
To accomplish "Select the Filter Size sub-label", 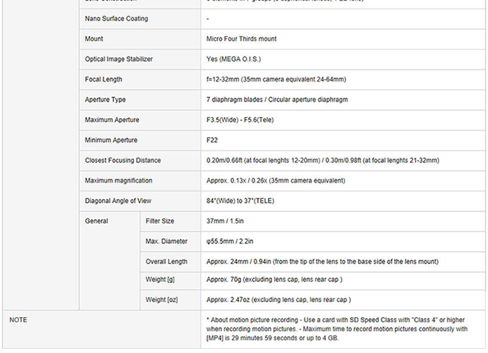I will coord(160,222).
